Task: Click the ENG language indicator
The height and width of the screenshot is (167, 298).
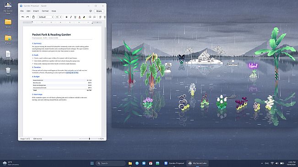Action: point(267,163)
